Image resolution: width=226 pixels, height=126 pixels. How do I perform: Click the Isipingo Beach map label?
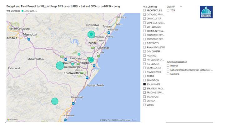[95, 85]
